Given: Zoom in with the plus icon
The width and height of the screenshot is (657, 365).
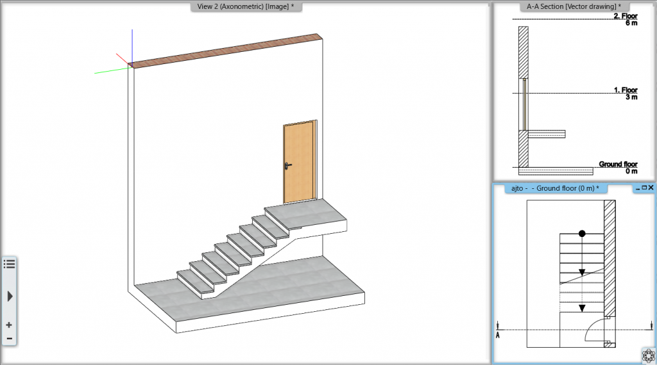Looking at the screenshot, I should pos(9,325).
